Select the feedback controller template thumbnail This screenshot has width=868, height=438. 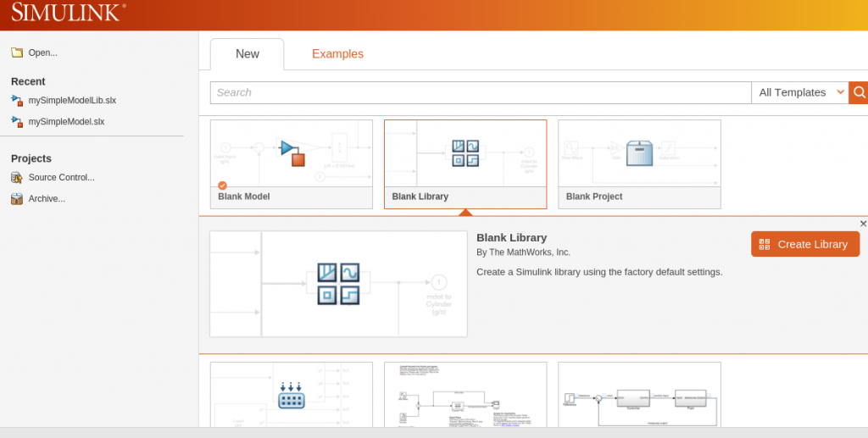(639, 396)
